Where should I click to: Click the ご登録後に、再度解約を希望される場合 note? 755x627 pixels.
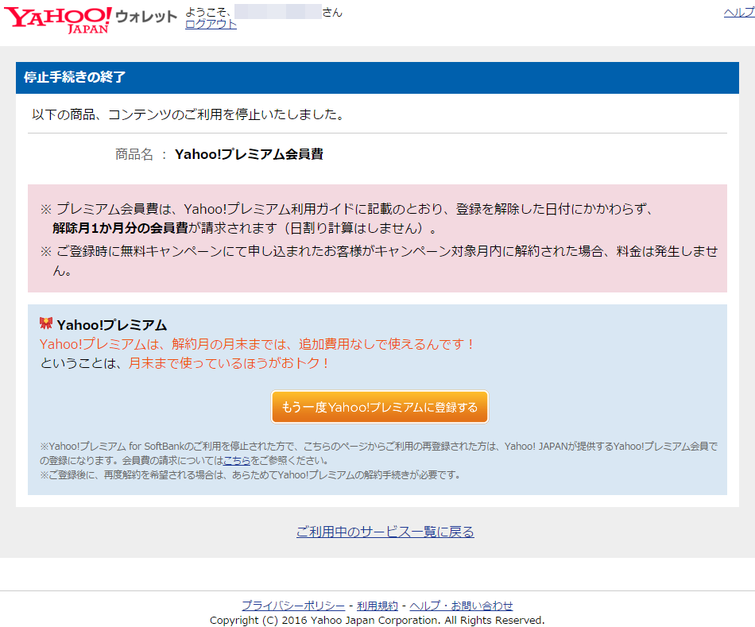click(x=250, y=475)
